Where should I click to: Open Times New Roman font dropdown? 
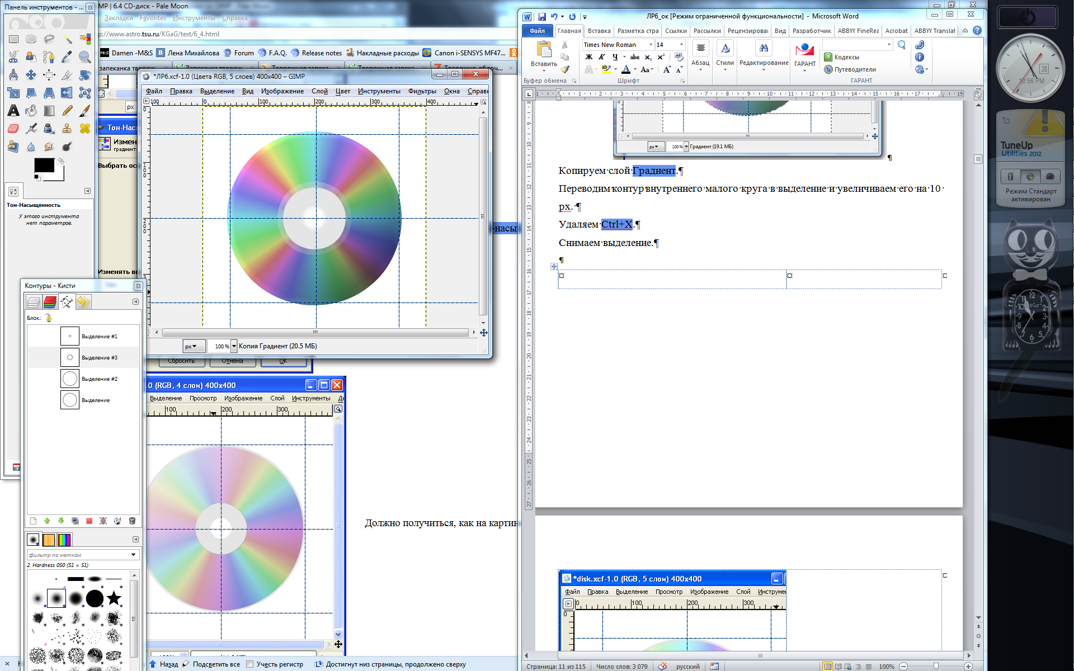(651, 45)
